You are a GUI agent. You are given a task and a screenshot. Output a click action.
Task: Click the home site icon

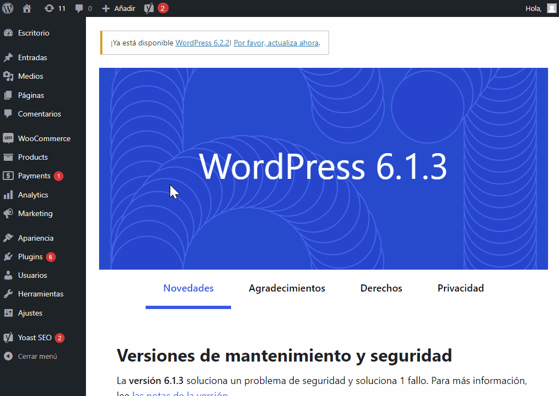click(27, 8)
